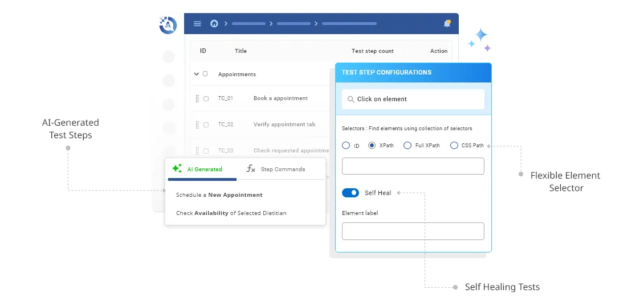Screen dimensions: 644x306
Task: Click the AI Generated sparkle icon
Action: click(177, 168)
